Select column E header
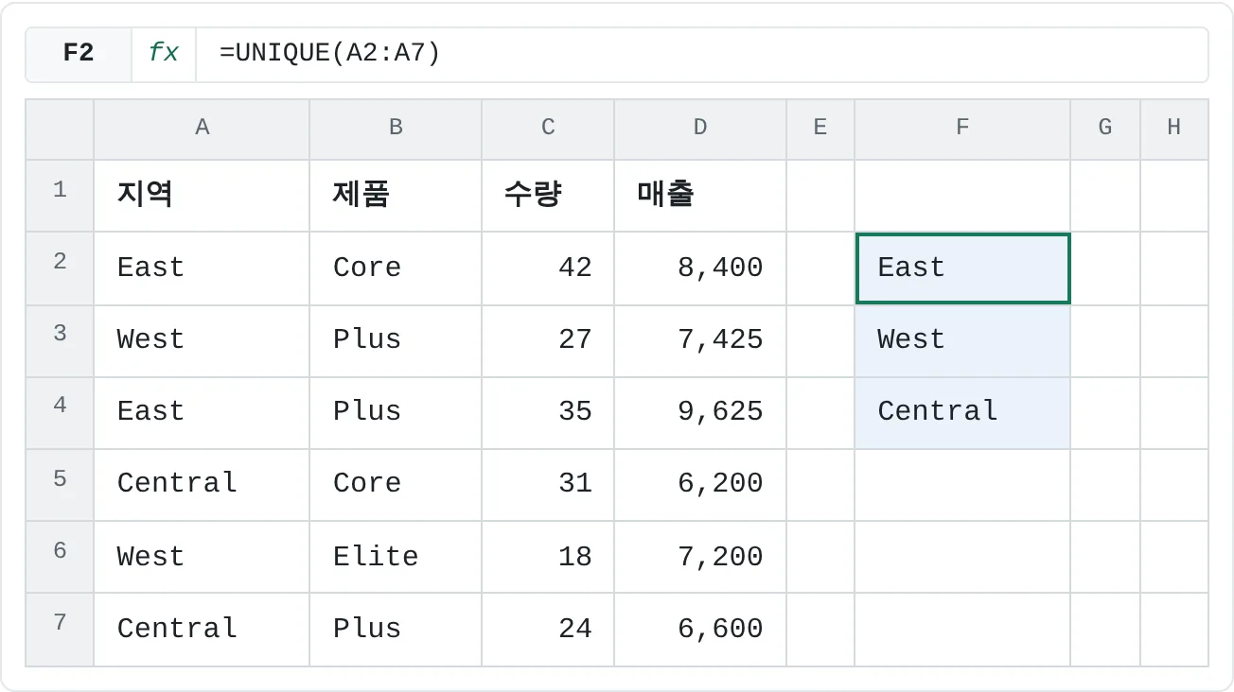 820,129
